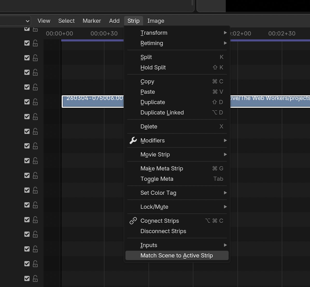Click the 00:00+00 timeline ruler label

coord(60,34)
